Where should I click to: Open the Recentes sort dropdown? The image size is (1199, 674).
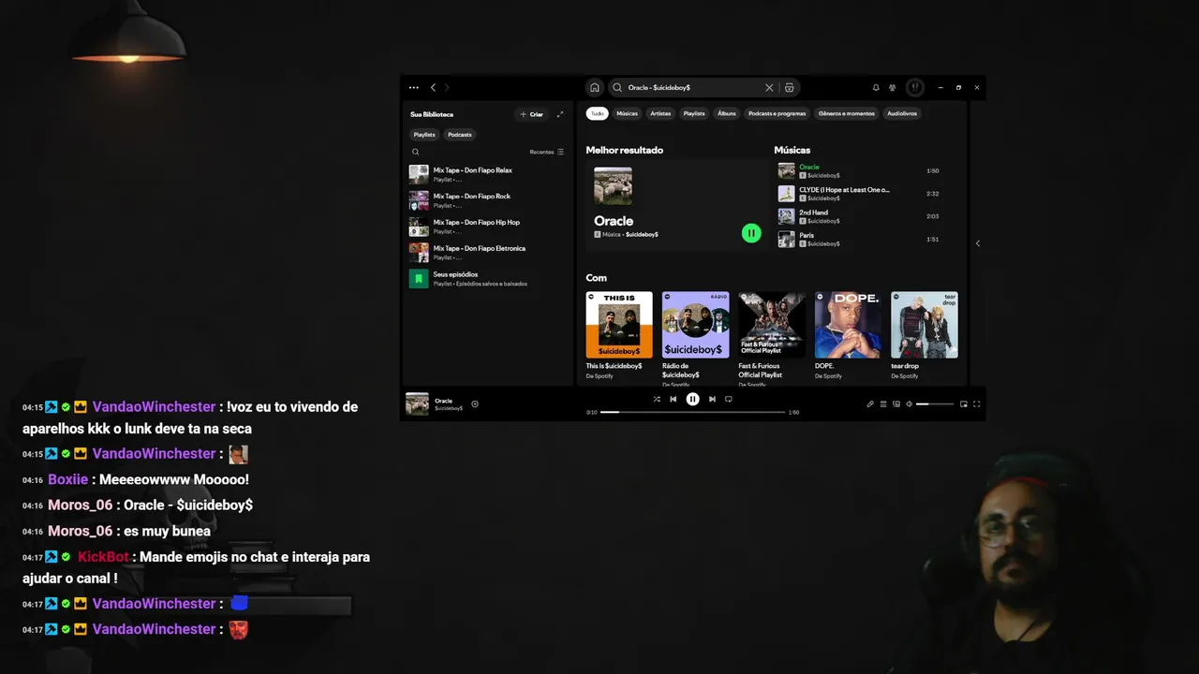click(x=547, y=152)
